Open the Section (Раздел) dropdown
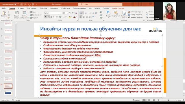Viewport: 185px width, 104px height. coord(34,18)
